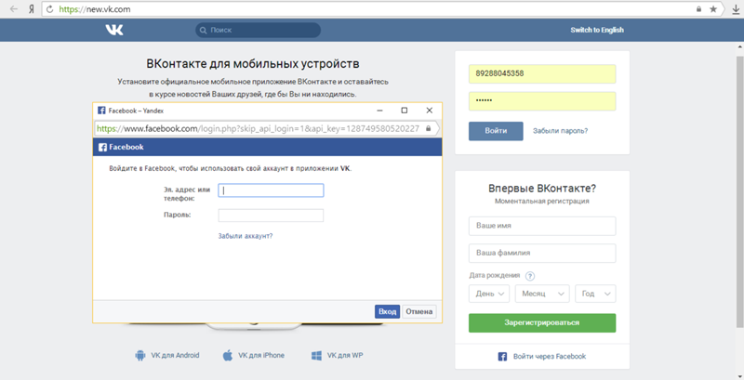Click the Facebook email or phone field
This screenshot has height=380, width=744.
pos(271,190)
